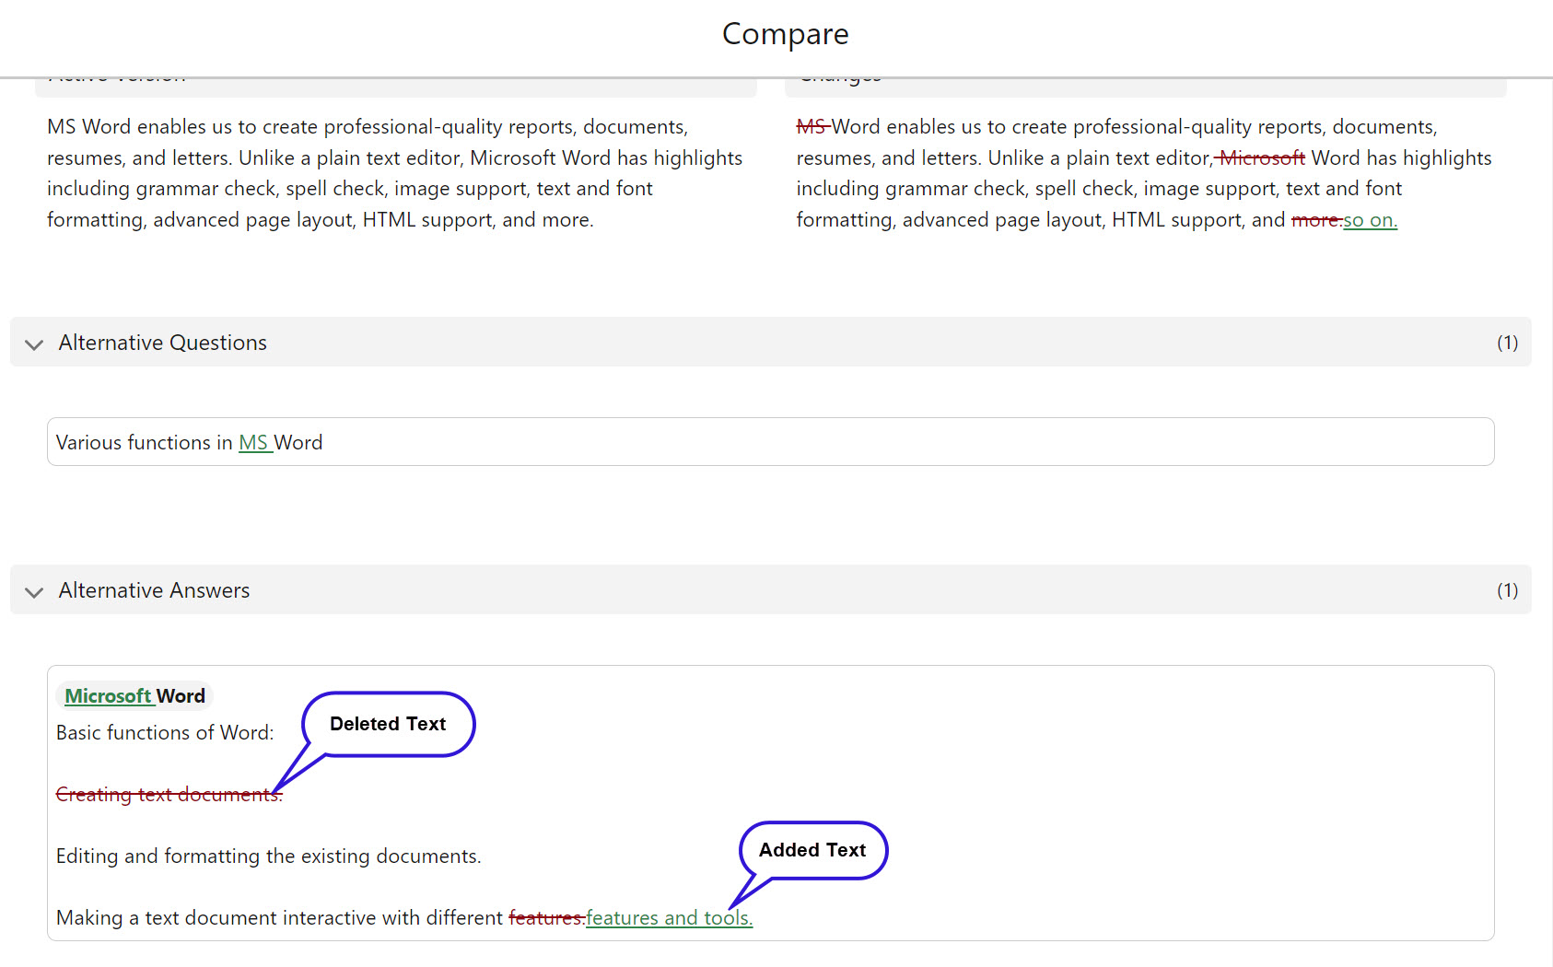1553x967 pixels.
Task: Click the active version paragraph starting 'MS Word enables'
Action: point(395,173)
